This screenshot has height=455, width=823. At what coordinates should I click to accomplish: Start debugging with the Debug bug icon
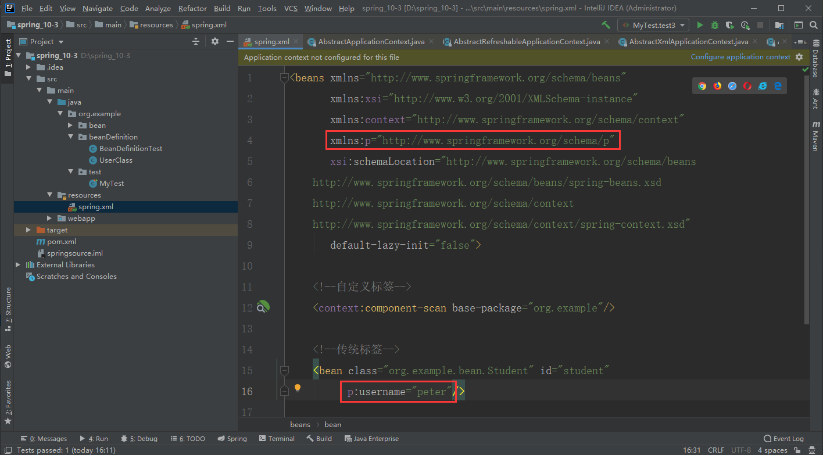click(715, 25)
